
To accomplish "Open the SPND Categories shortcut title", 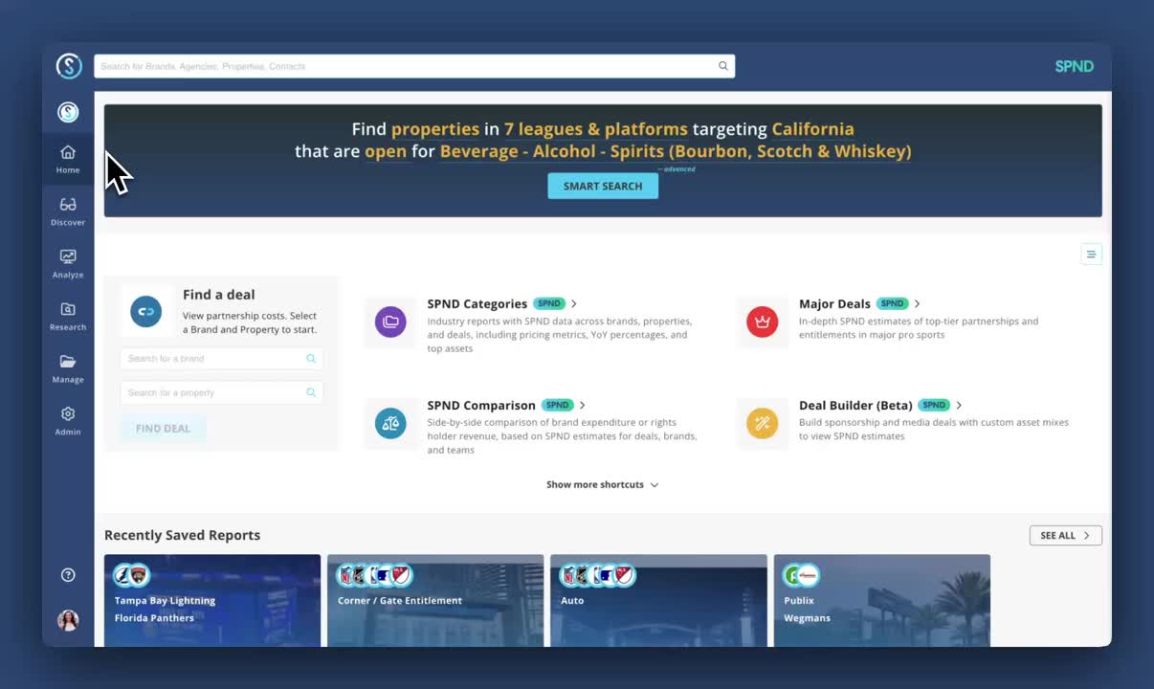I will pos(477,303).
